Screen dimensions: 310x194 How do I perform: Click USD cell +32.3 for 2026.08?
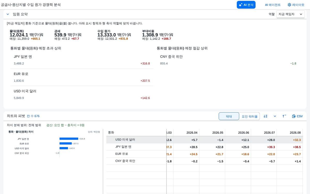(x=290, y=140)
